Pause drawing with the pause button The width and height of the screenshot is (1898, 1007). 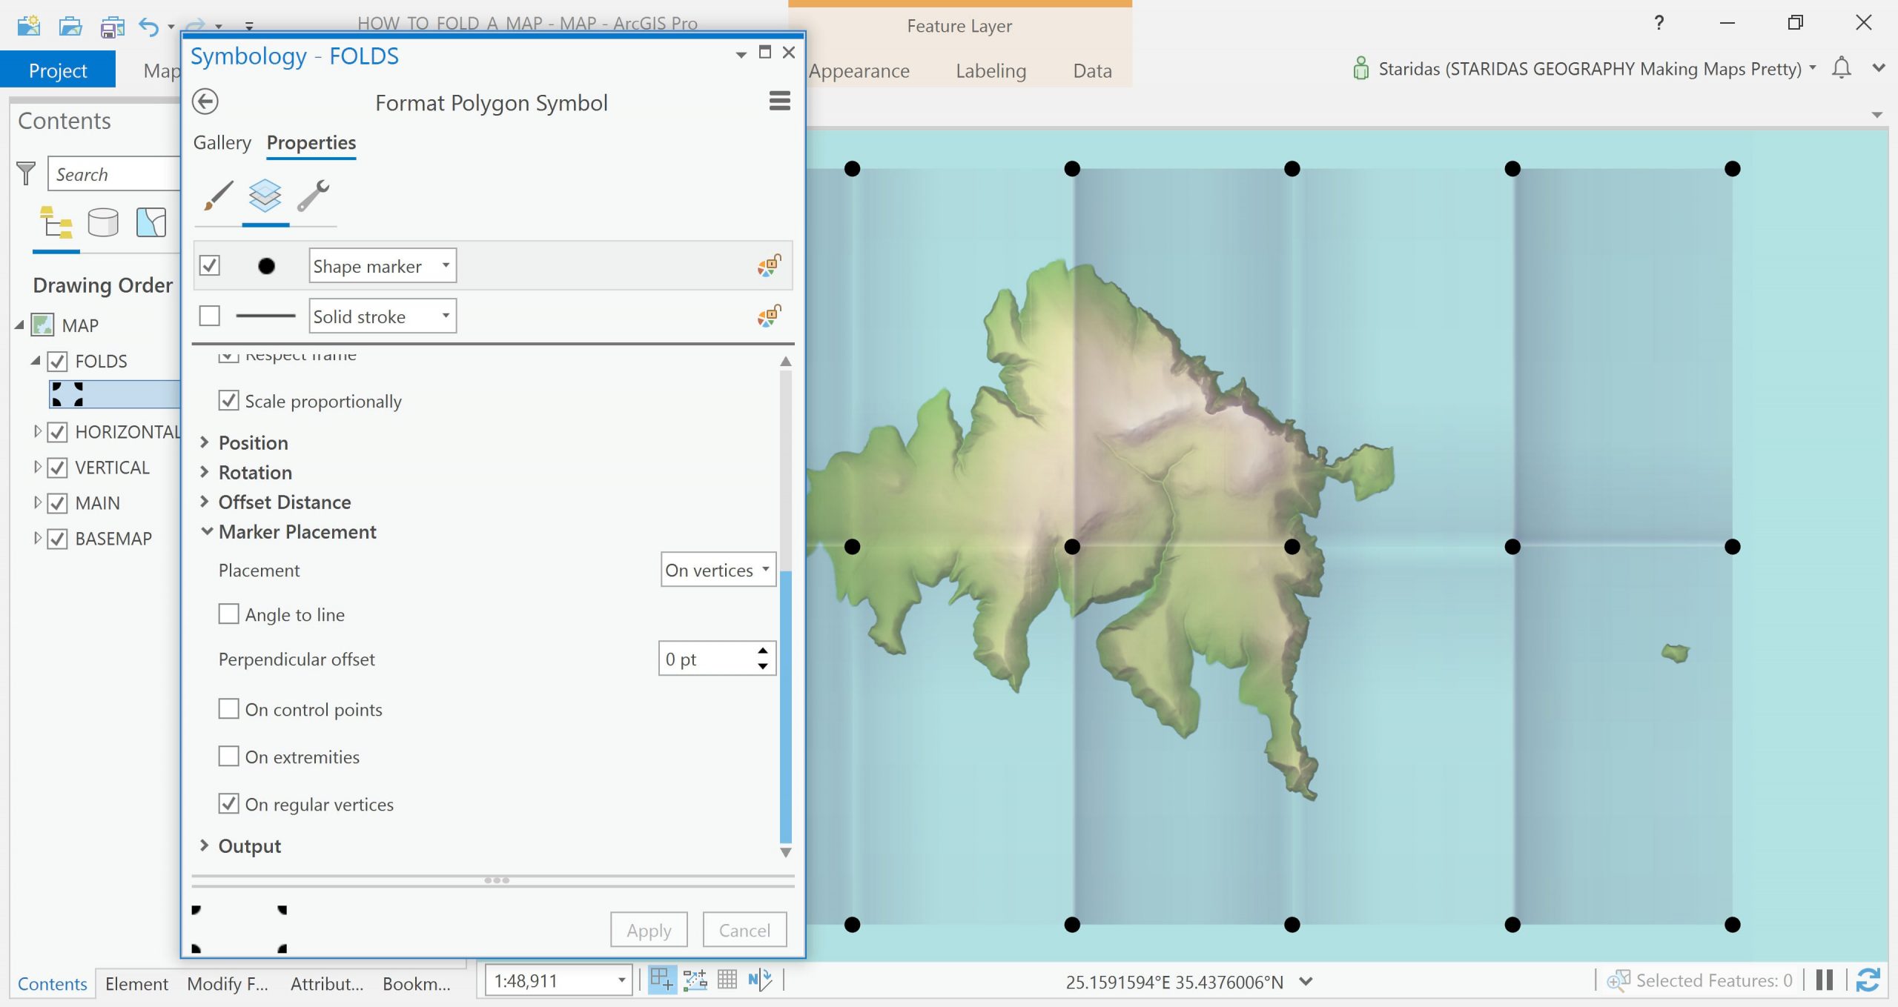(x=1825, y=980)
